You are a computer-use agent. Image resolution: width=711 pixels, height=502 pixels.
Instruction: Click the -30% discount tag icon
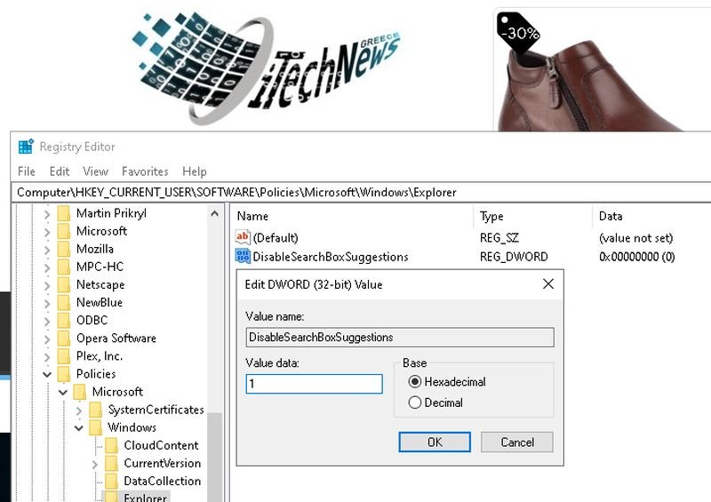518,33
